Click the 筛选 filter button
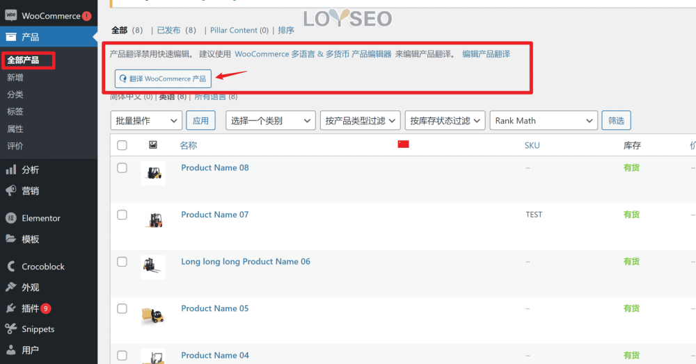 pos(616,120)
